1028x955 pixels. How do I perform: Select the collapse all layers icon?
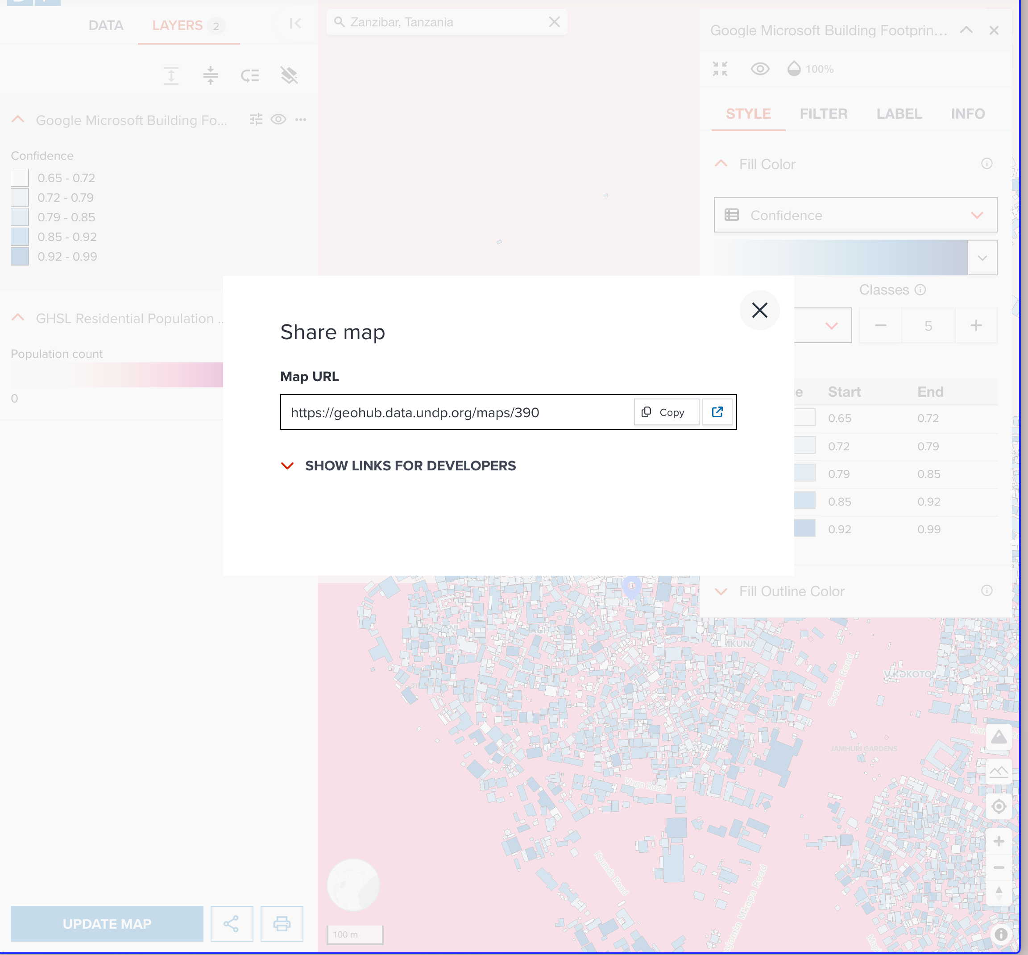[211, 75]
